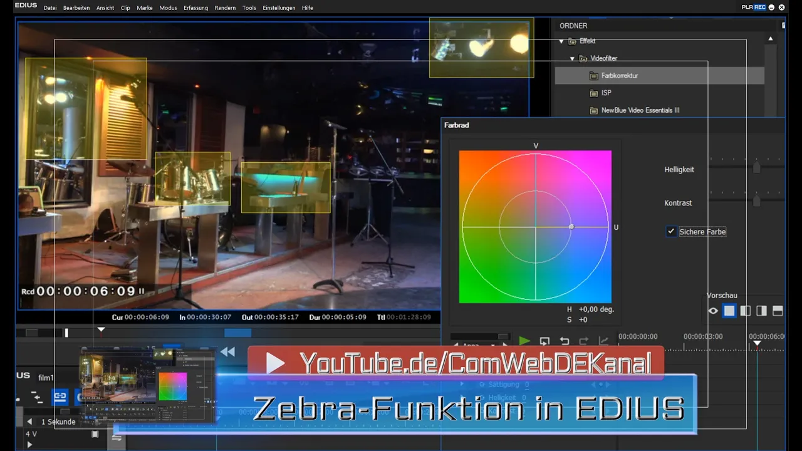Screen dimensions: 802x451
Task: Open the Bearbeiten menu
Action: (76, 8)
